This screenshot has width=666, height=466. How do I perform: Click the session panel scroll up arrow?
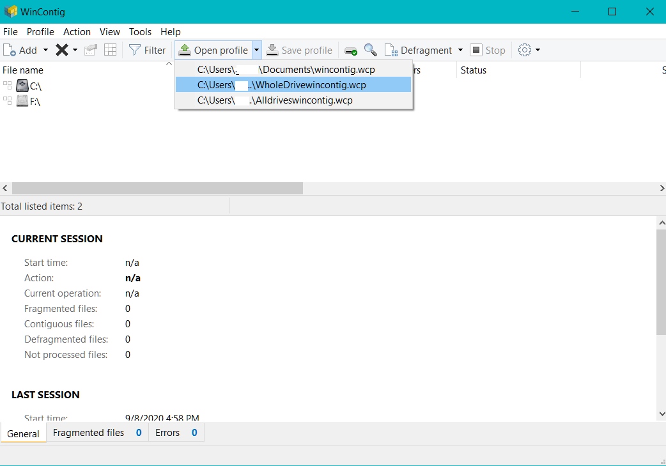point(662,222)
